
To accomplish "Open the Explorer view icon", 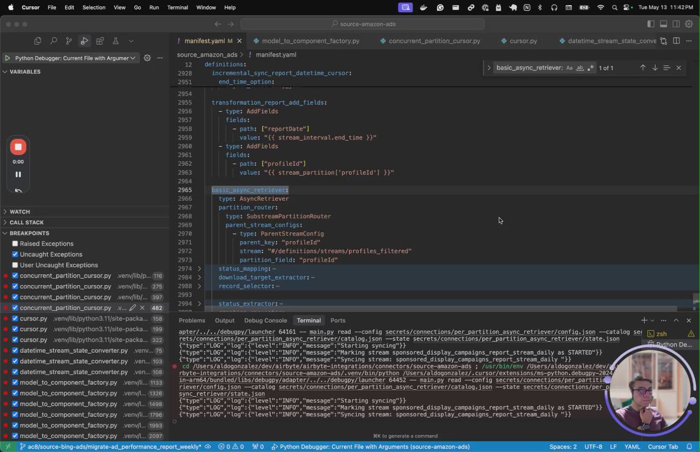I will click(x=38, y=41).
